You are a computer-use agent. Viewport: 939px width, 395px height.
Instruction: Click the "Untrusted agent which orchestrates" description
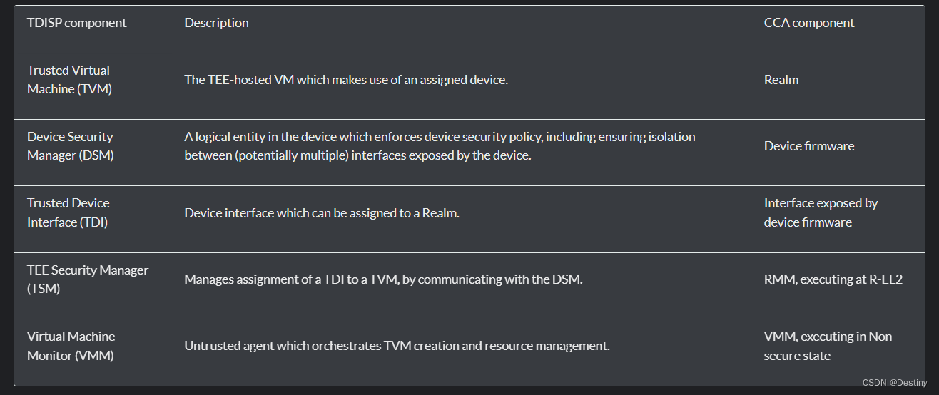[x=397, y=346]
